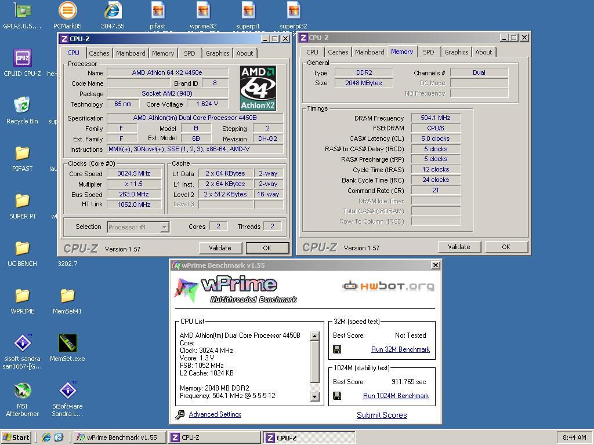Viewport: 594px width, 445px height.
Task: Click the active CPU-Z taskbar button
Action: click(x=309, y=437)
